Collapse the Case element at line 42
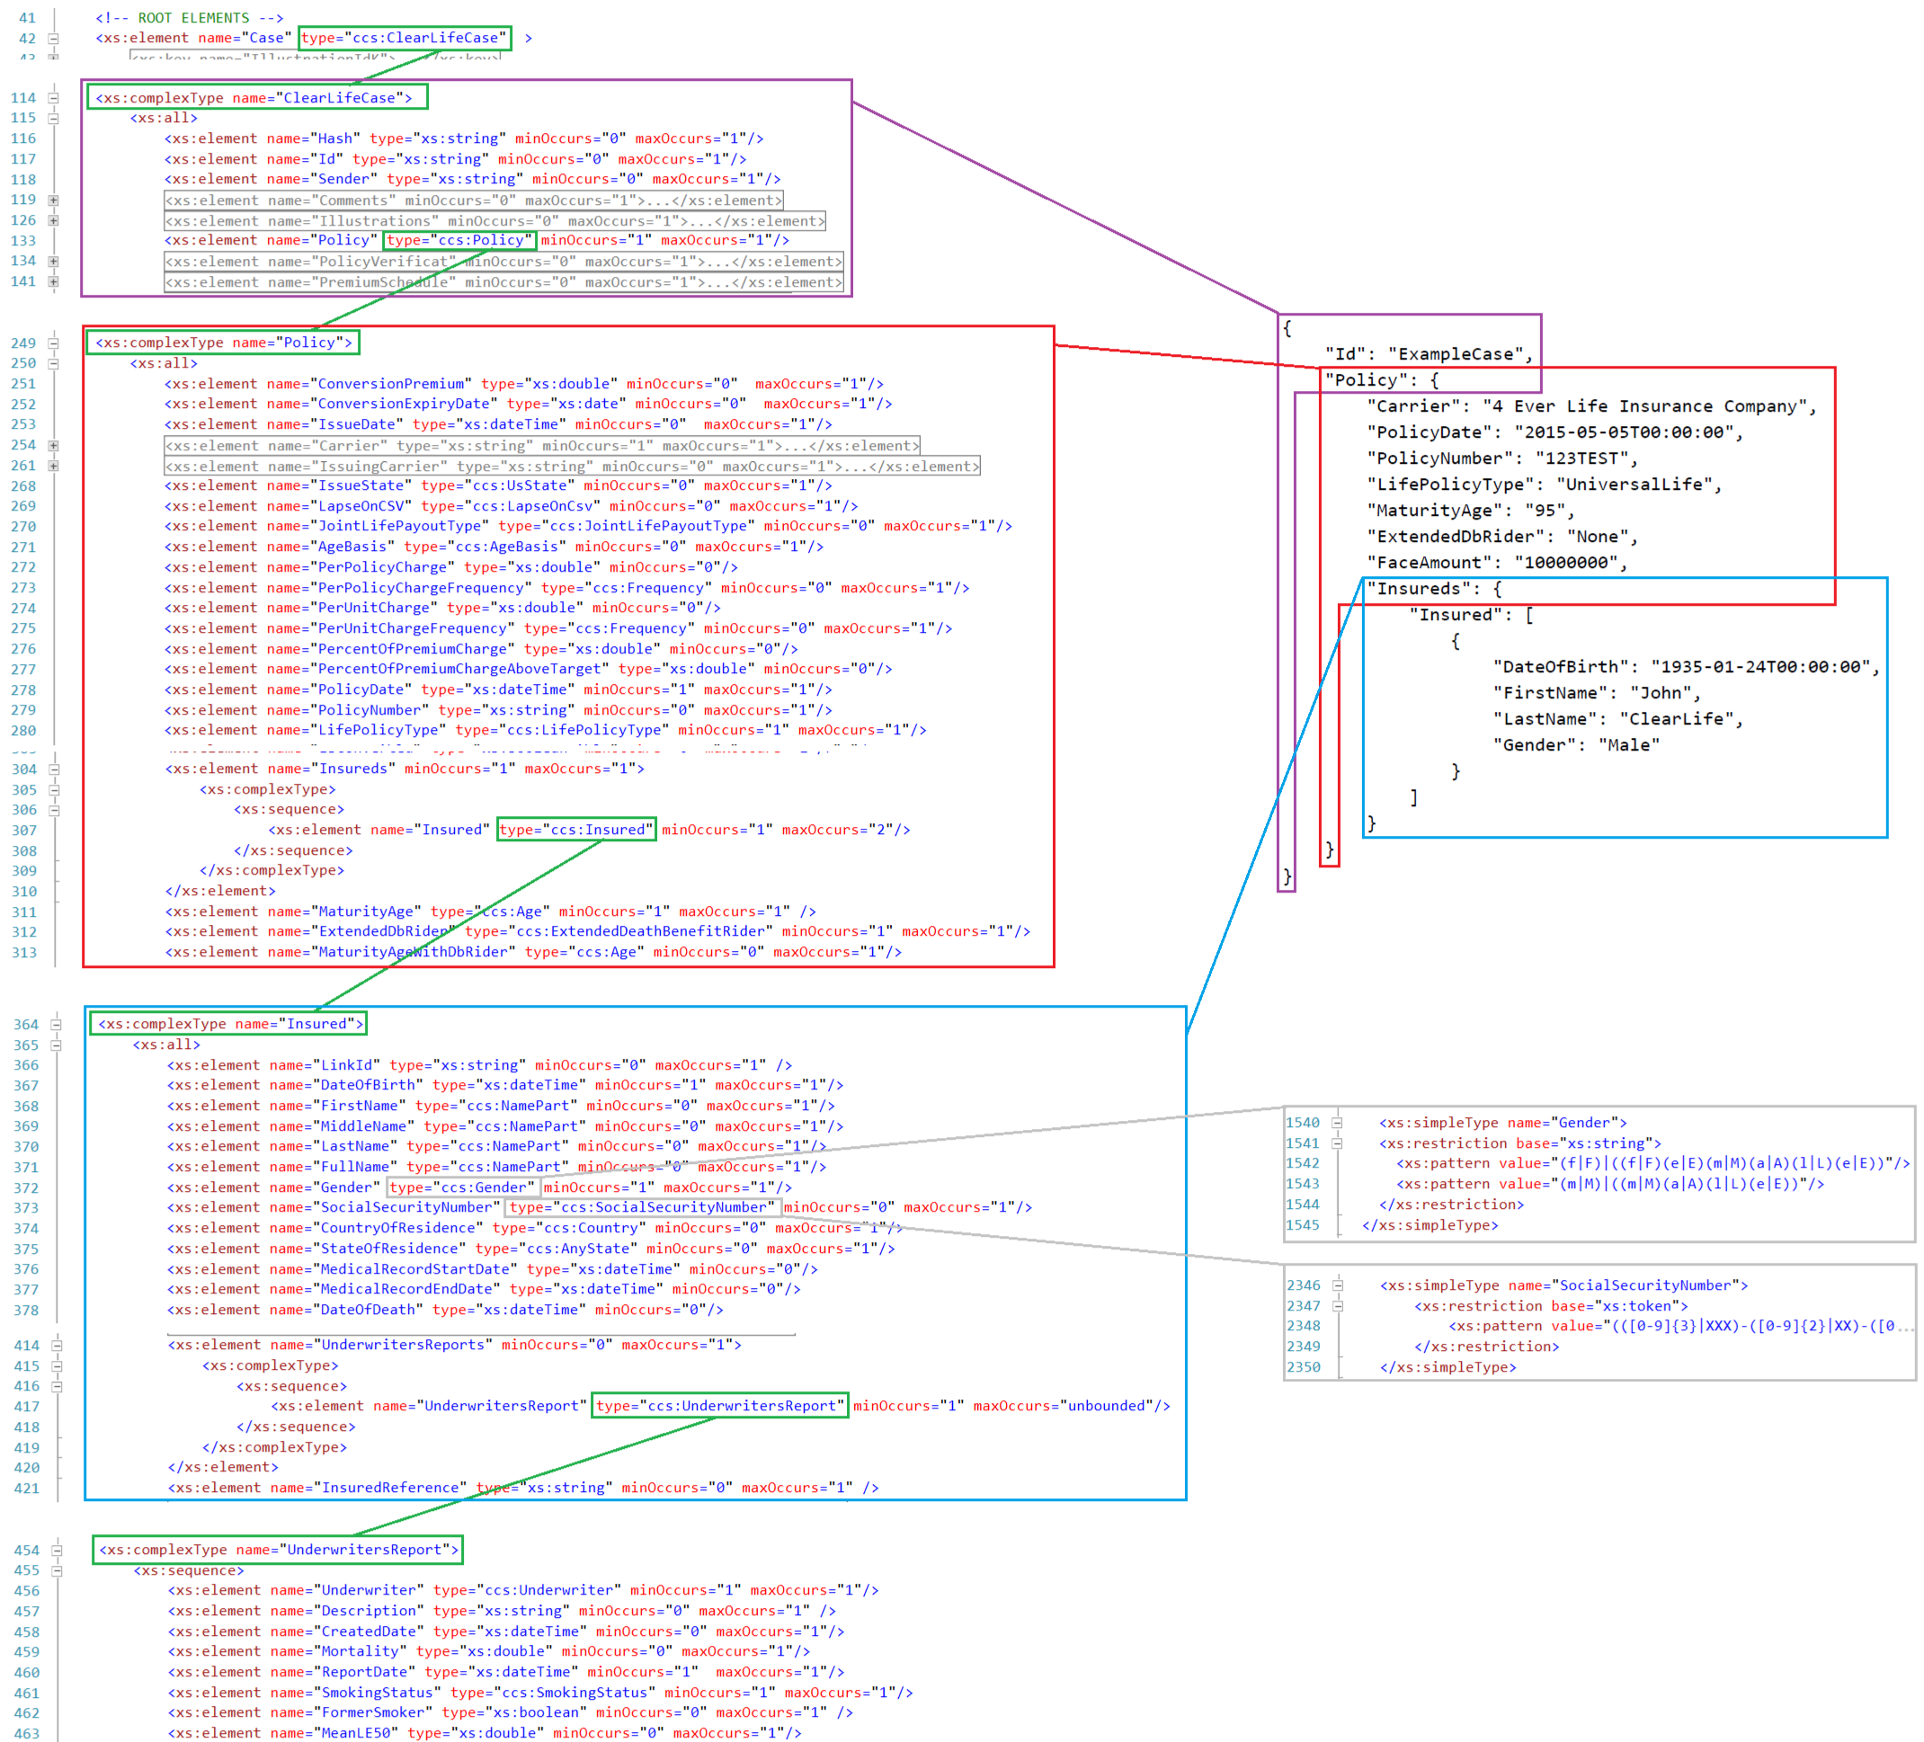Image resolution: width=1924 pixels, height=1742 pixels. [53, 40]
